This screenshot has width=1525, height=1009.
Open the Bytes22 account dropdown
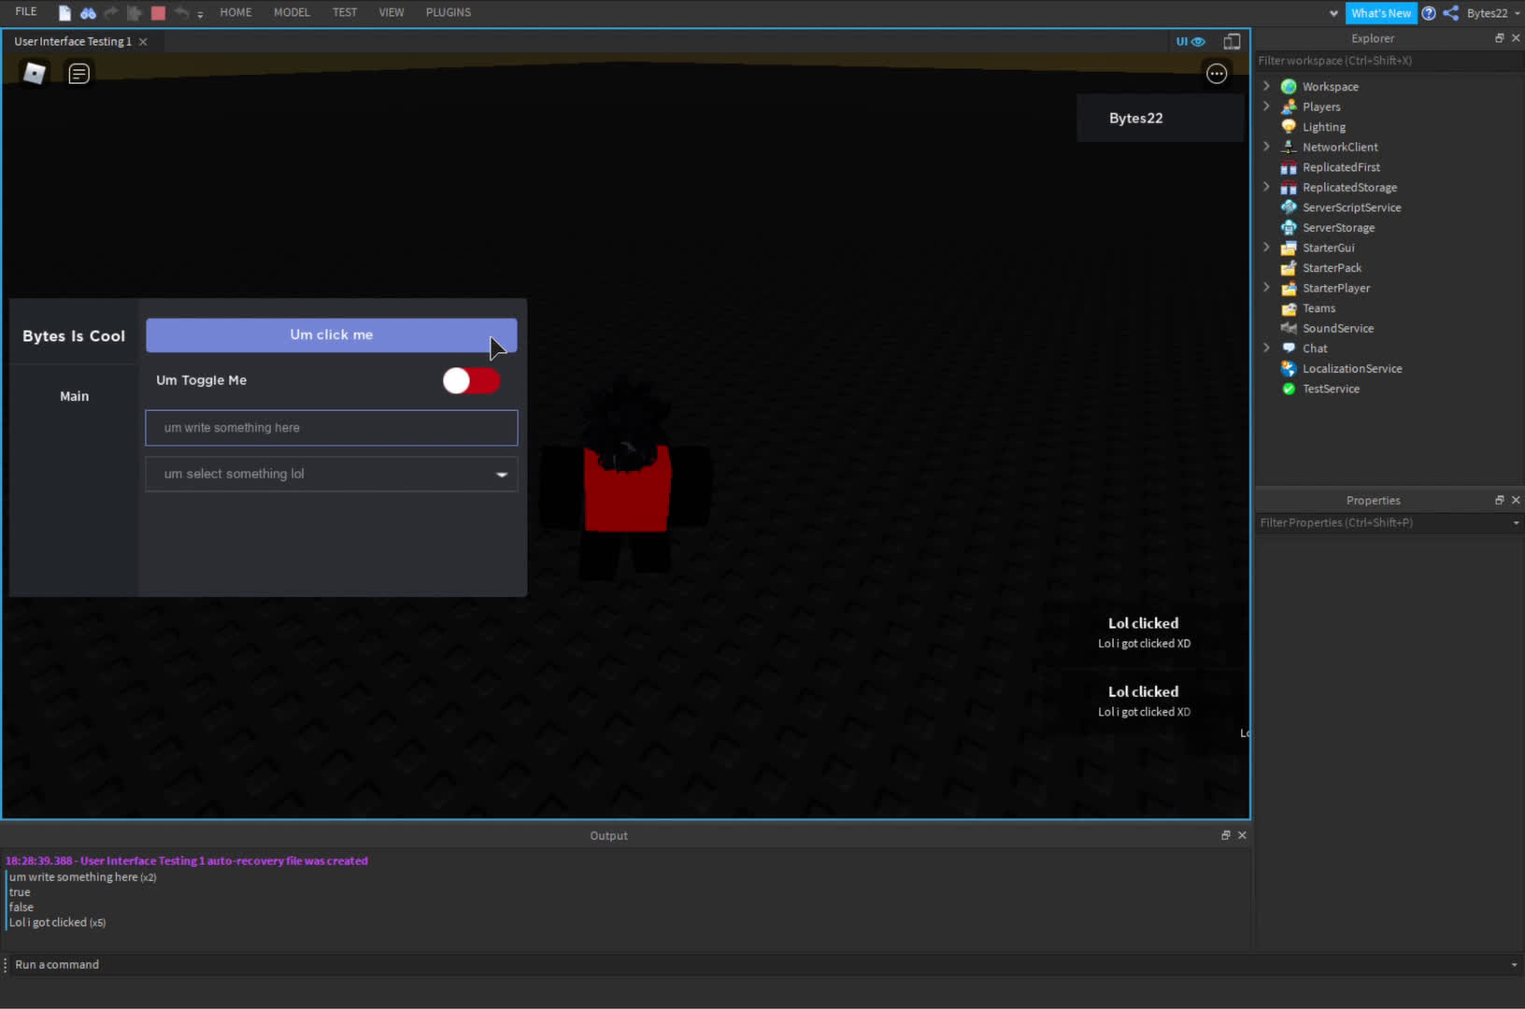point(1491,13)
